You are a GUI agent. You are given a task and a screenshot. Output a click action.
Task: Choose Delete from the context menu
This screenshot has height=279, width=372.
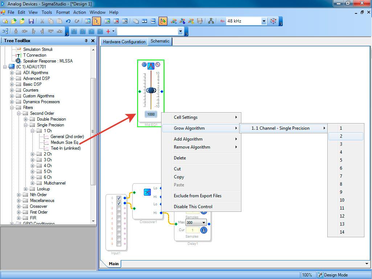180,158
